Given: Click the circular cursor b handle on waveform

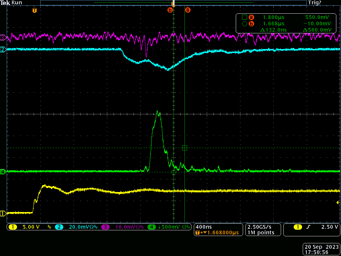Looking at the screenshot, I should click(173, 172).
